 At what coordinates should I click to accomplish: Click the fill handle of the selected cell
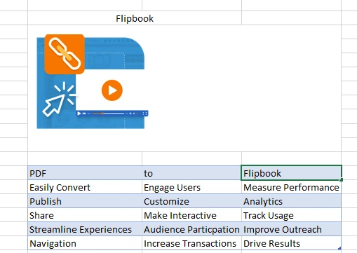pos(342,180)
